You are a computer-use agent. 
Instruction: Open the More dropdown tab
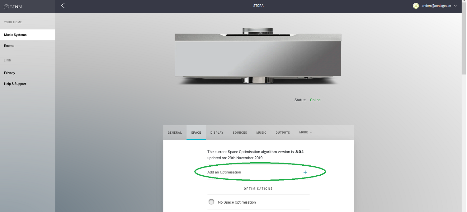pyautogui.click(x=306, y=132)
